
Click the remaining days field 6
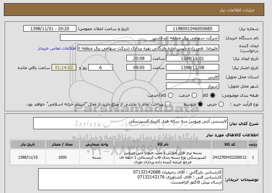101,67
